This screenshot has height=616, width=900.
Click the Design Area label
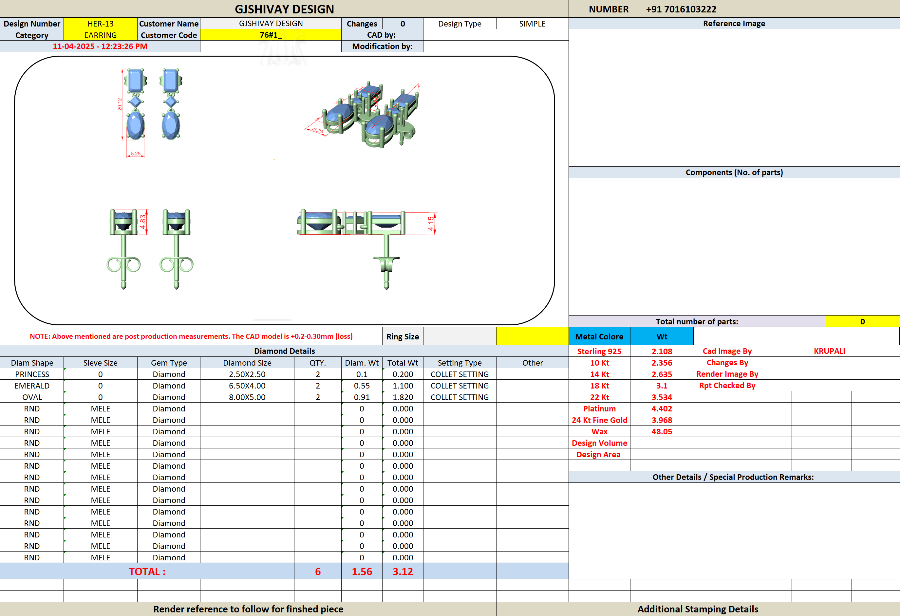click(x=599, y=455)
